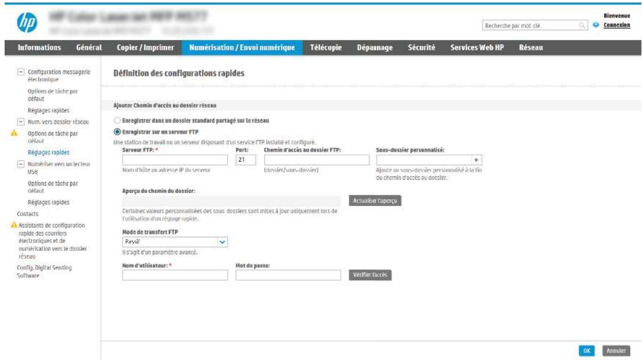Click the HP logo
The height and width of the screenshot is (363, 642).
point(27,22)
